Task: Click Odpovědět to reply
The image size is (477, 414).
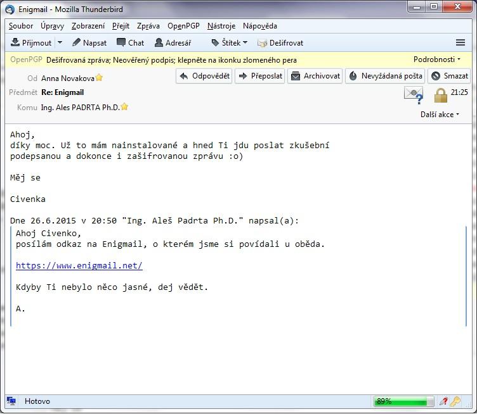Action: pyautogui.click(x=204, y=76)
